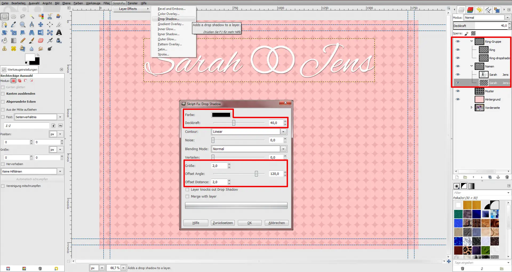Pick the Eraser tool
This screenshot has width=512, height=272.
41,41
